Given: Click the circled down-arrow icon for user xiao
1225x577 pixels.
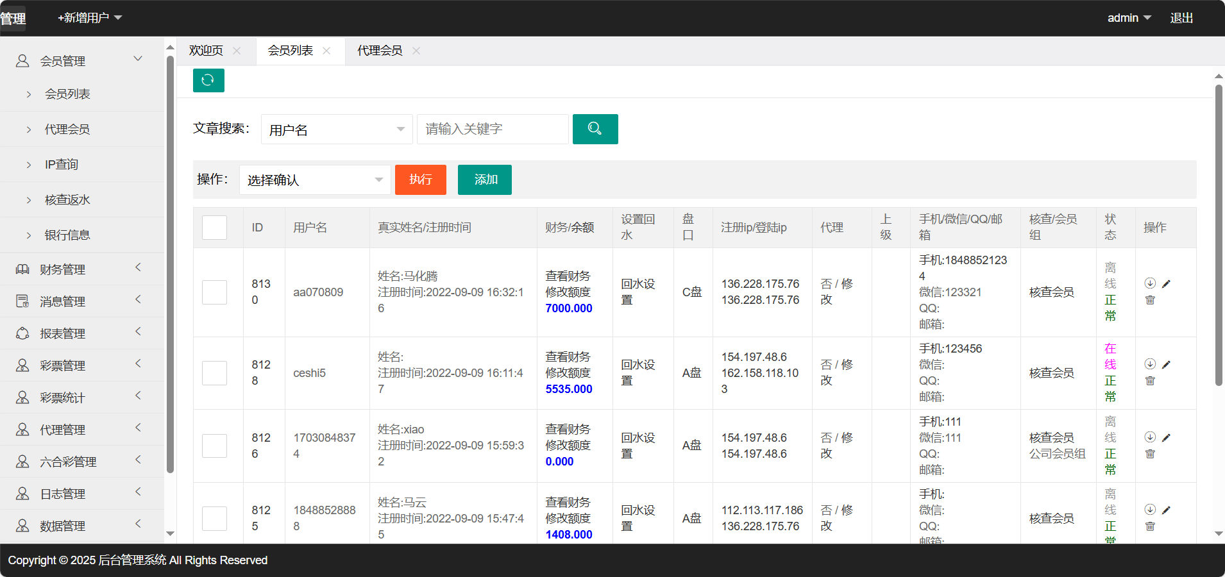Looking at the screenshot, I should 1150,437.
